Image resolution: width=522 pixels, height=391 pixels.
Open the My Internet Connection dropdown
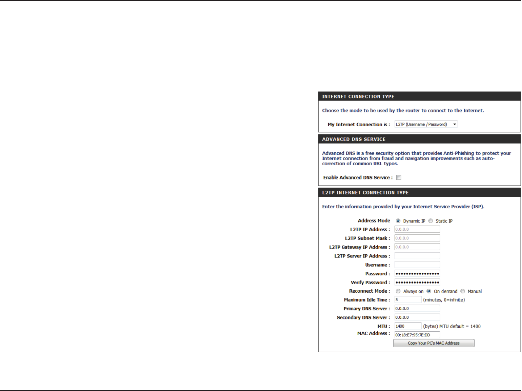point(426,124)
